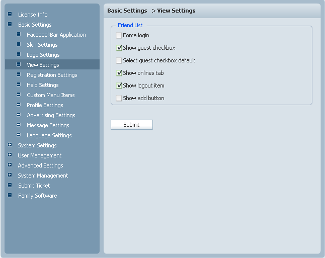The image size is (325, 258).
Task: Expand the System Settings section
Action: click(10, 145)
